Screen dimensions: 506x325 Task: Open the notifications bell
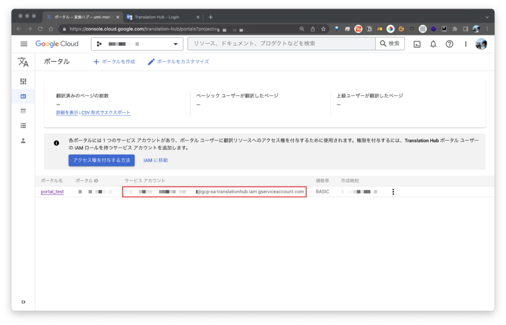tap(433, 45)
